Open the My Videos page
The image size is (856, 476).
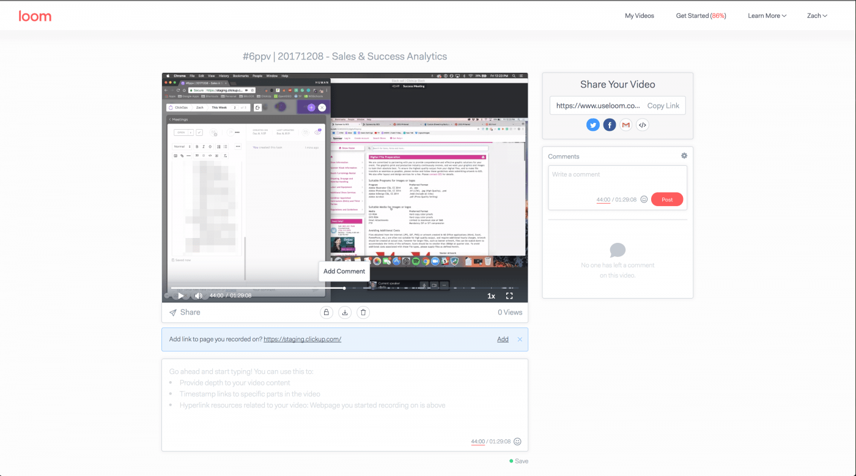[x=639, y=16]
